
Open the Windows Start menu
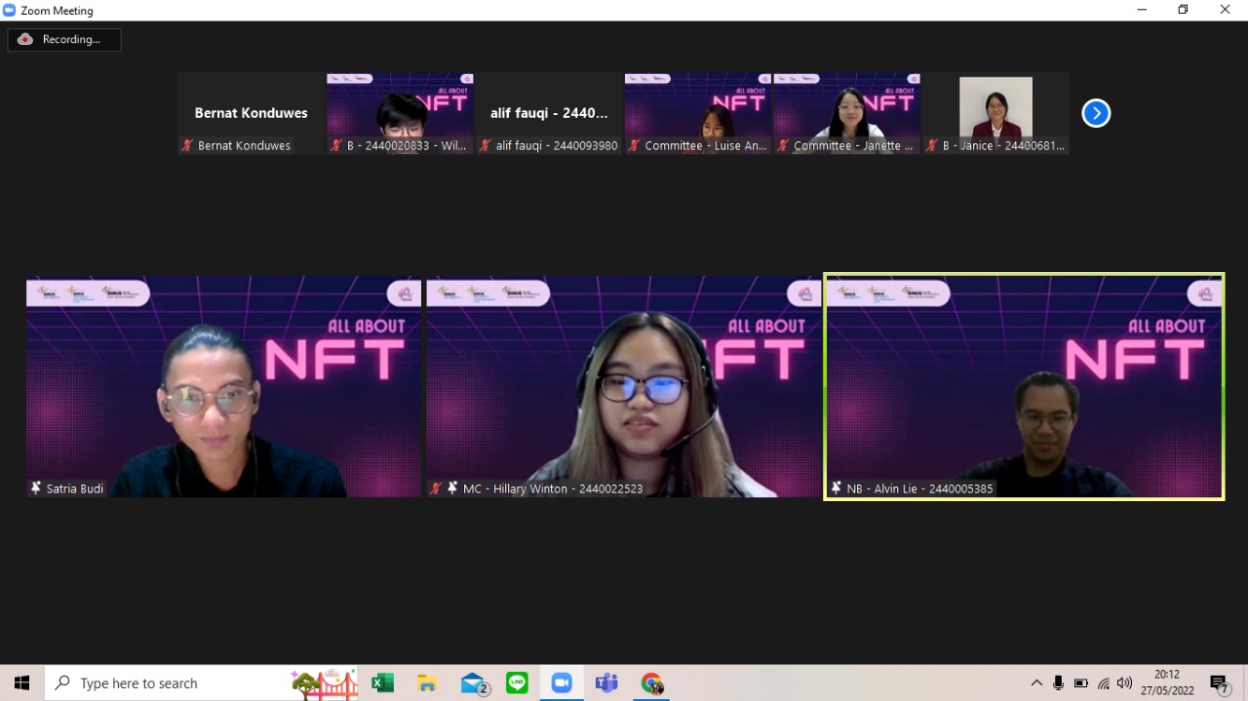pyautogui.click(x=21, y=683)
